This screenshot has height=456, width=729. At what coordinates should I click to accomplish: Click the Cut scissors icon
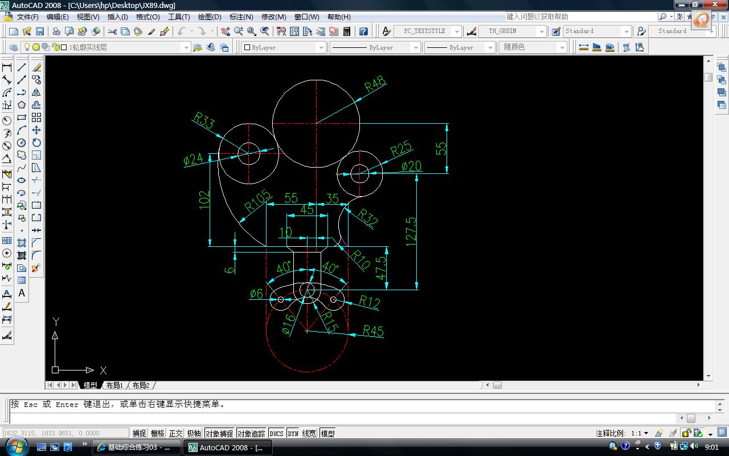[x=112, y=31]
